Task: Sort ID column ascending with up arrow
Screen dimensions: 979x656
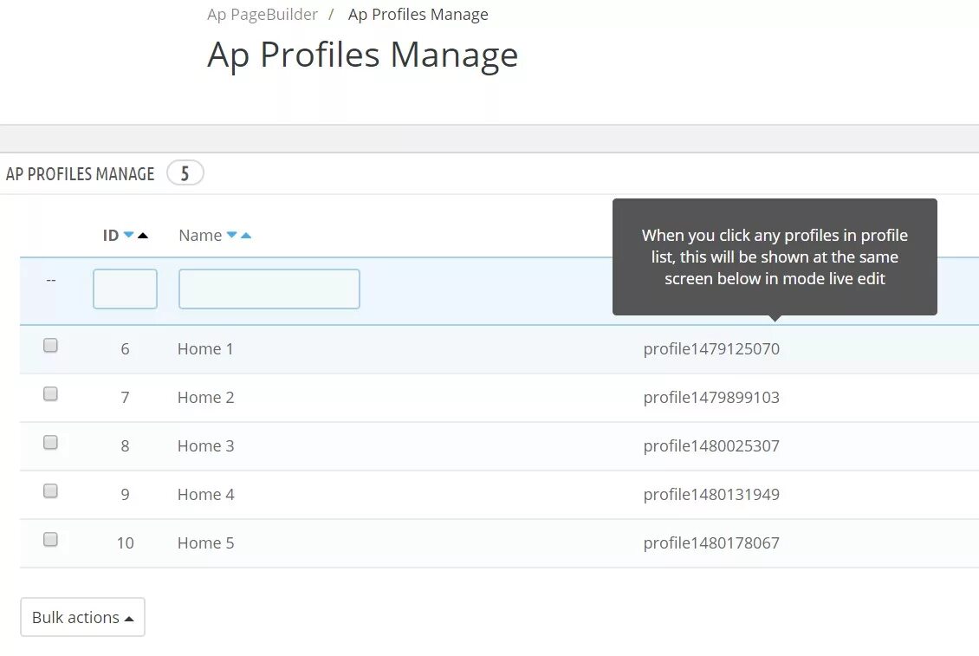Action: pos(143,236)
